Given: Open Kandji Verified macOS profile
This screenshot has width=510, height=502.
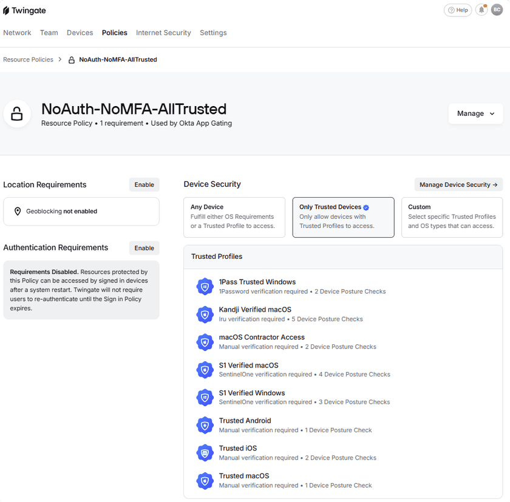Looking at the screenshot, I should click(x=343, y=314).
